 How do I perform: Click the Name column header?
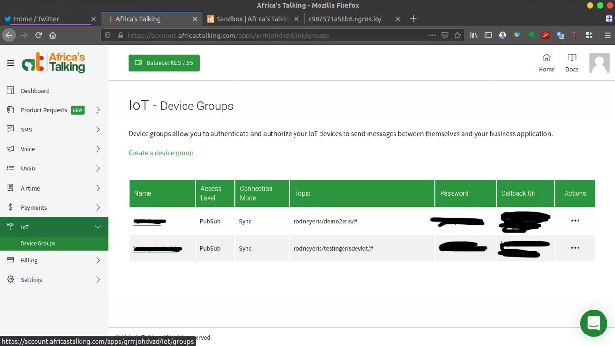pos(162,193)
